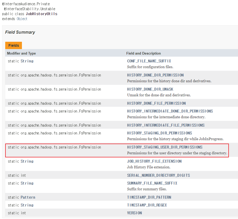The height and width of the screenshot is (219, 238).
Task: Open String type beside TIMESTAMP_DIR_REGEX
Action: pos(27,205)
